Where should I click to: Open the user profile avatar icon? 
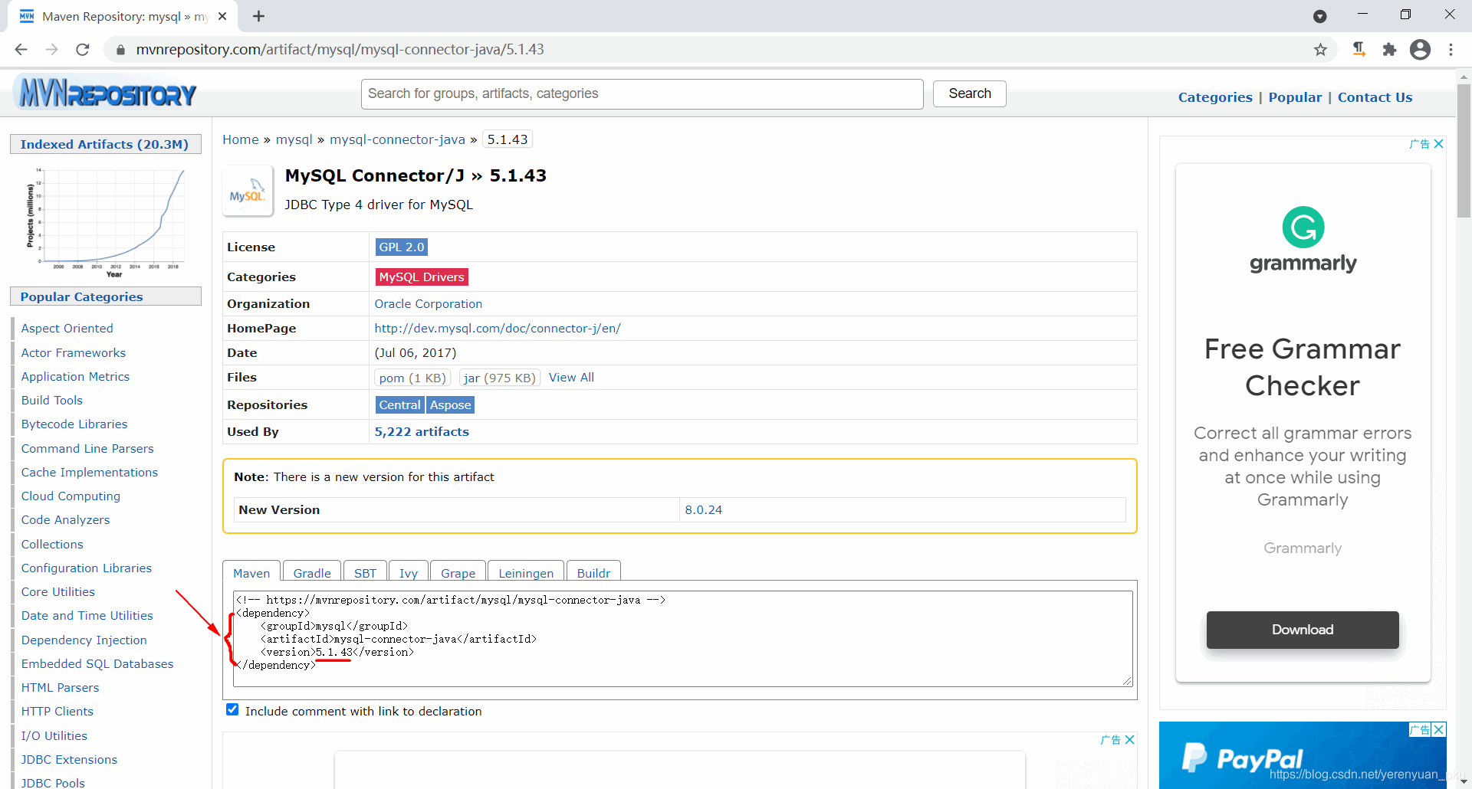[x=1420, y=49]
